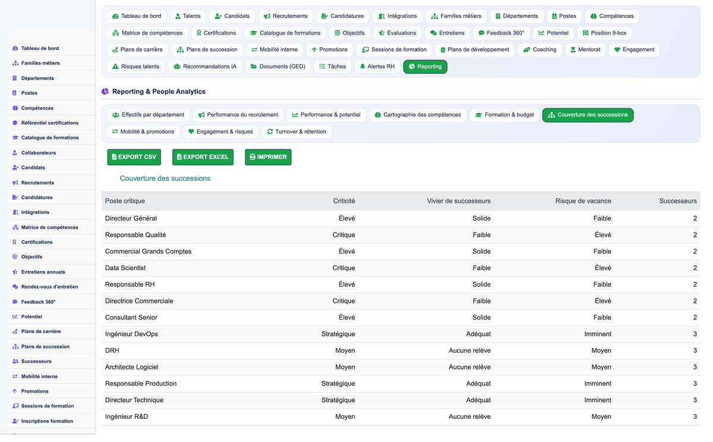713x442 pixels.
Task: Open the Mentorat tab
Action: [585, 50]
